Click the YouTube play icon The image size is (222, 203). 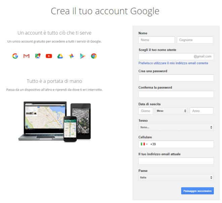pyautogui.click(x=49, y=56)
